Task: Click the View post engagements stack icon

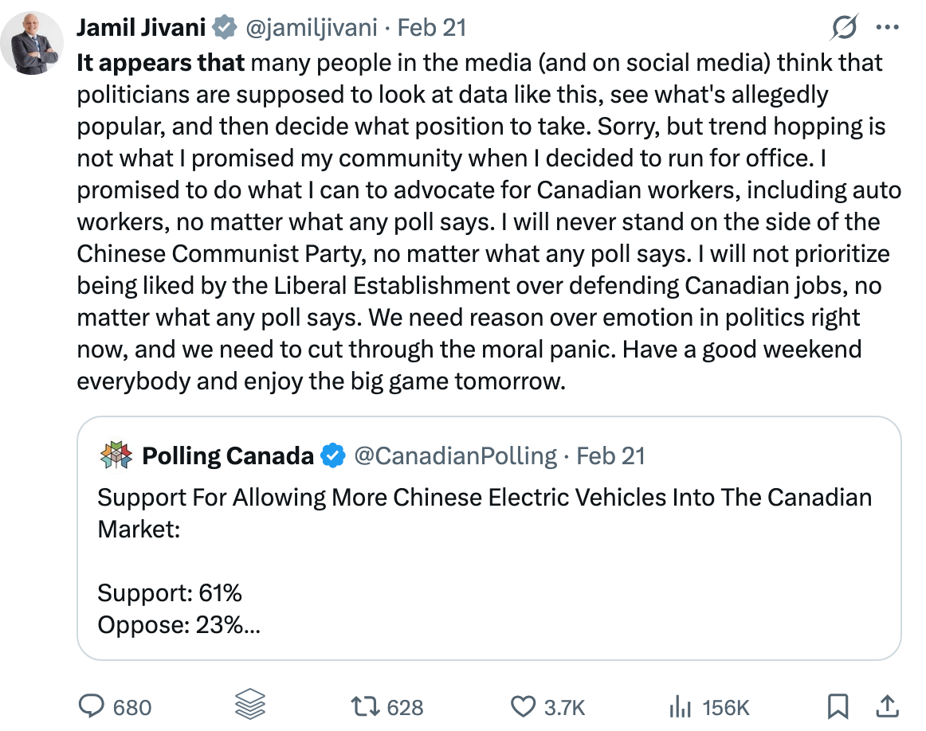Action: 249,706
